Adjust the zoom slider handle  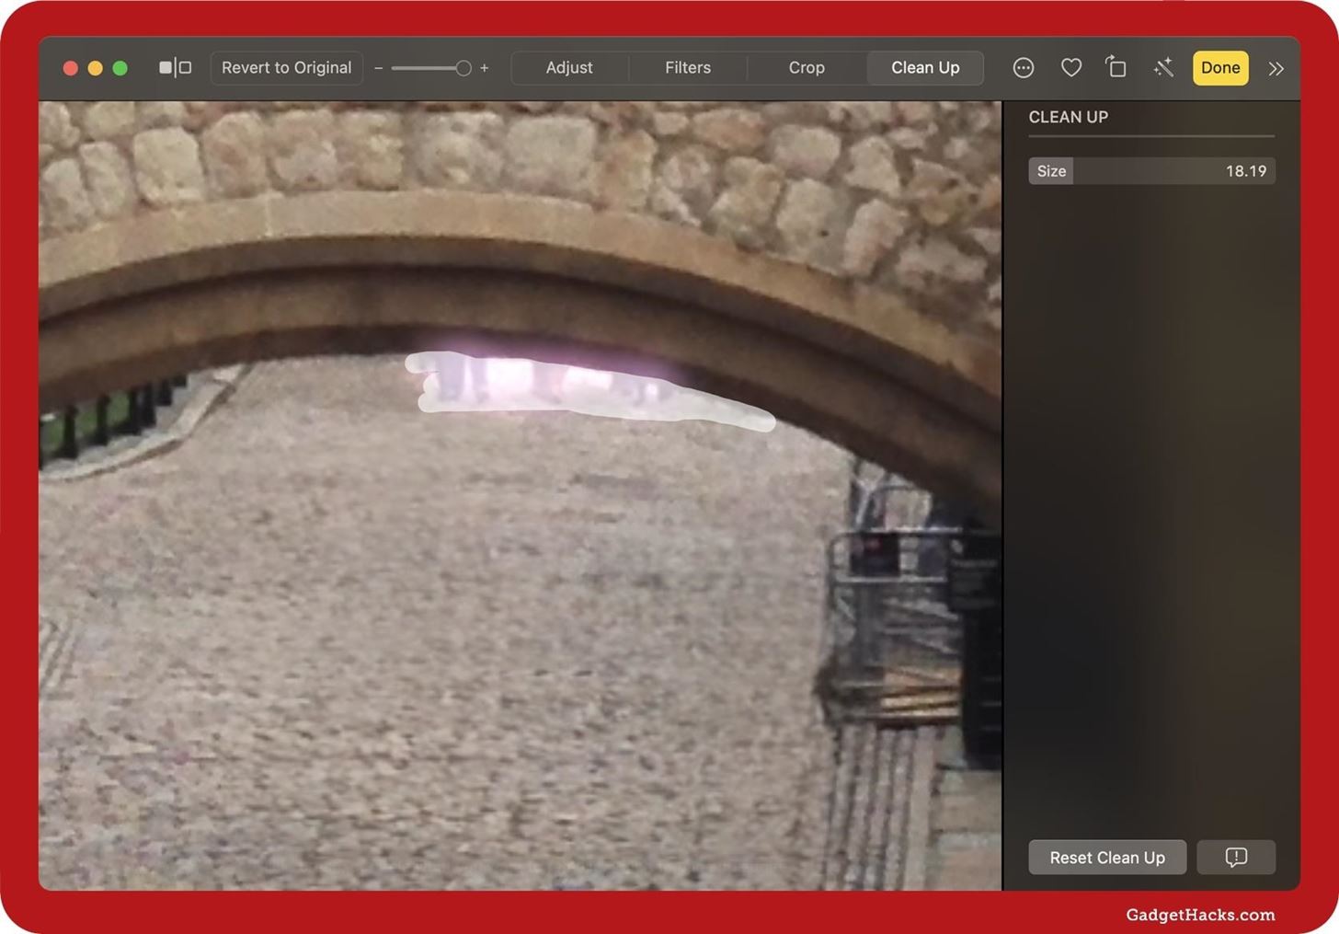click(463, 67)
